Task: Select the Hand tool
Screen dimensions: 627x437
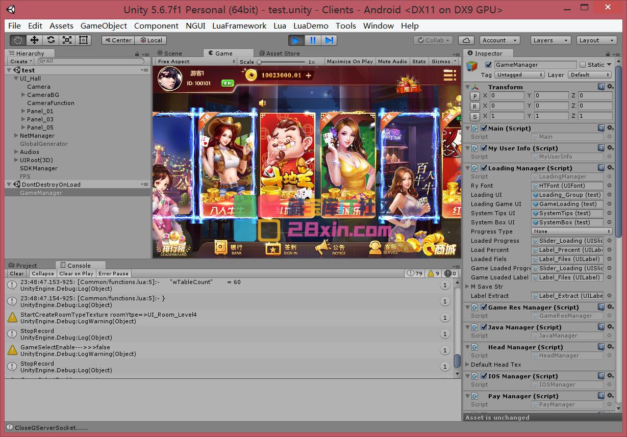Action: point(18,40)
